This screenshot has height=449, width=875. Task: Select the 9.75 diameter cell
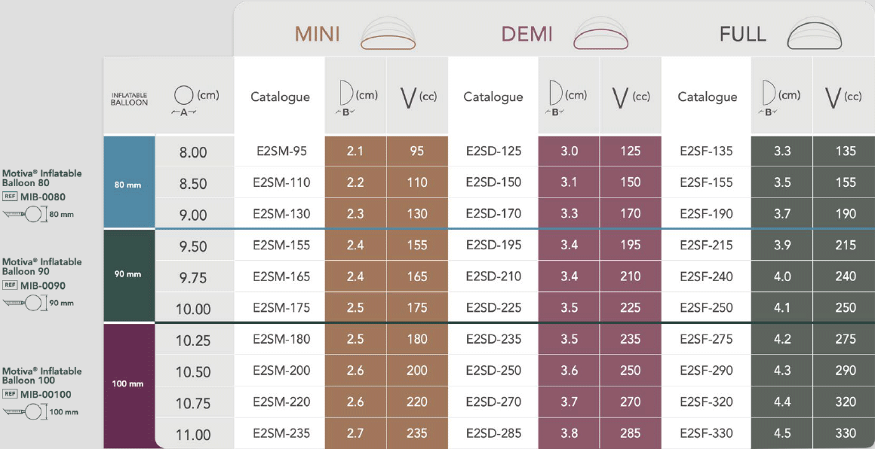pyautogui.click(x=193, y=277)
